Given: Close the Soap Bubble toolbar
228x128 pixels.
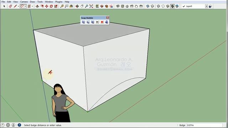Looking at the screenshot, I should click(108, 17).
